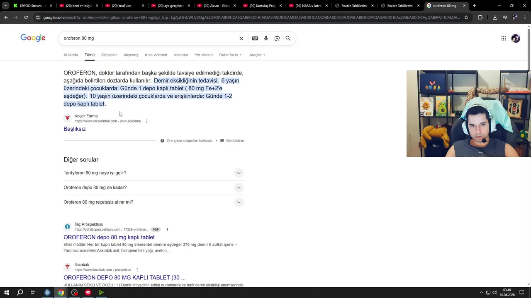Open the red taskbar app icon
The image size is (531, 298).
pos(88,293)
